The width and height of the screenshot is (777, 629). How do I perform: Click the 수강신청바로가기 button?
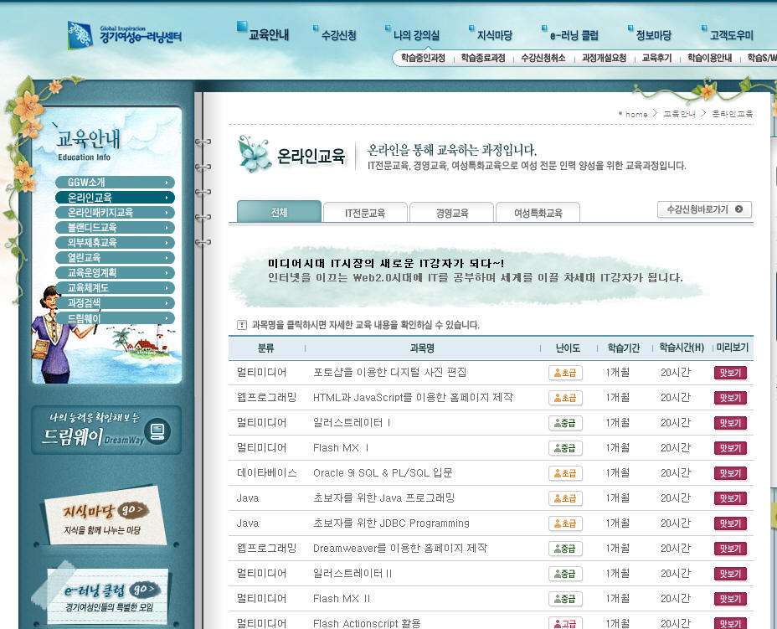point(704,209)
